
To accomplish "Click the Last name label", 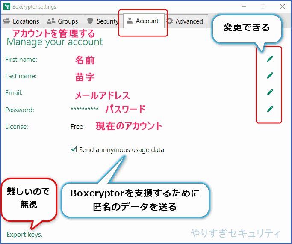I will 21,76.
